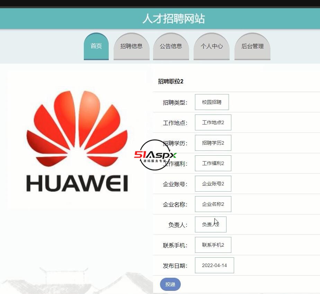Image resolution: width=320 pixels, height=294 pixels.
Task: Click the 联系手机 label
Action: tap(175, 245)
